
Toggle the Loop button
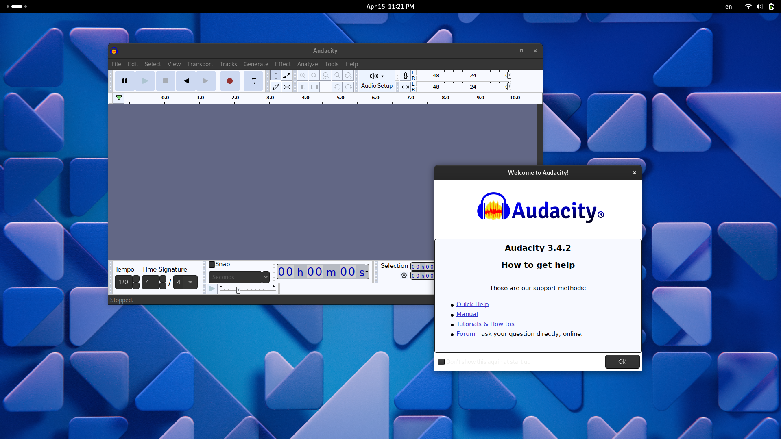253,81
